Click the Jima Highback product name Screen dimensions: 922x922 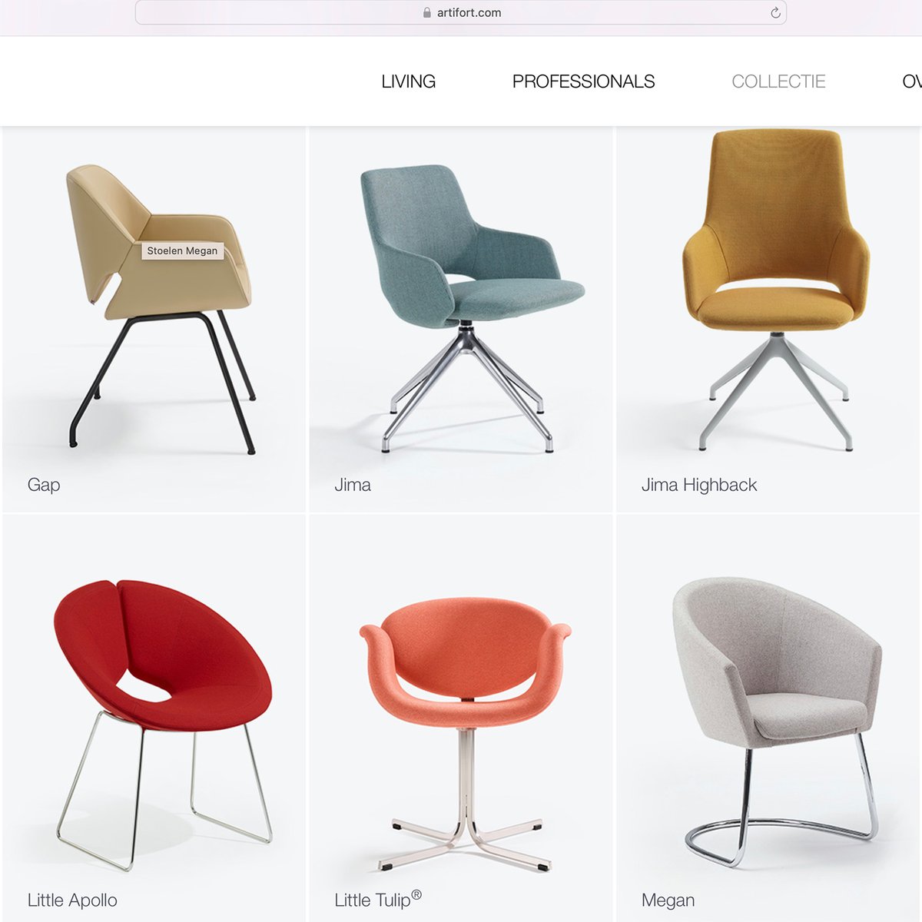(x=699, y=485)
